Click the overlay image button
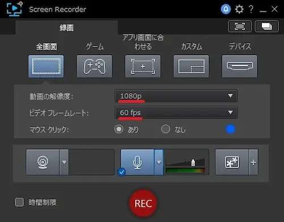This screenshot has width=284, height=222. [x=232, y=162]
